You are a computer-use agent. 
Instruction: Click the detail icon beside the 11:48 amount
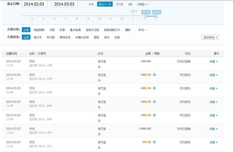click(x=154, y=102)
